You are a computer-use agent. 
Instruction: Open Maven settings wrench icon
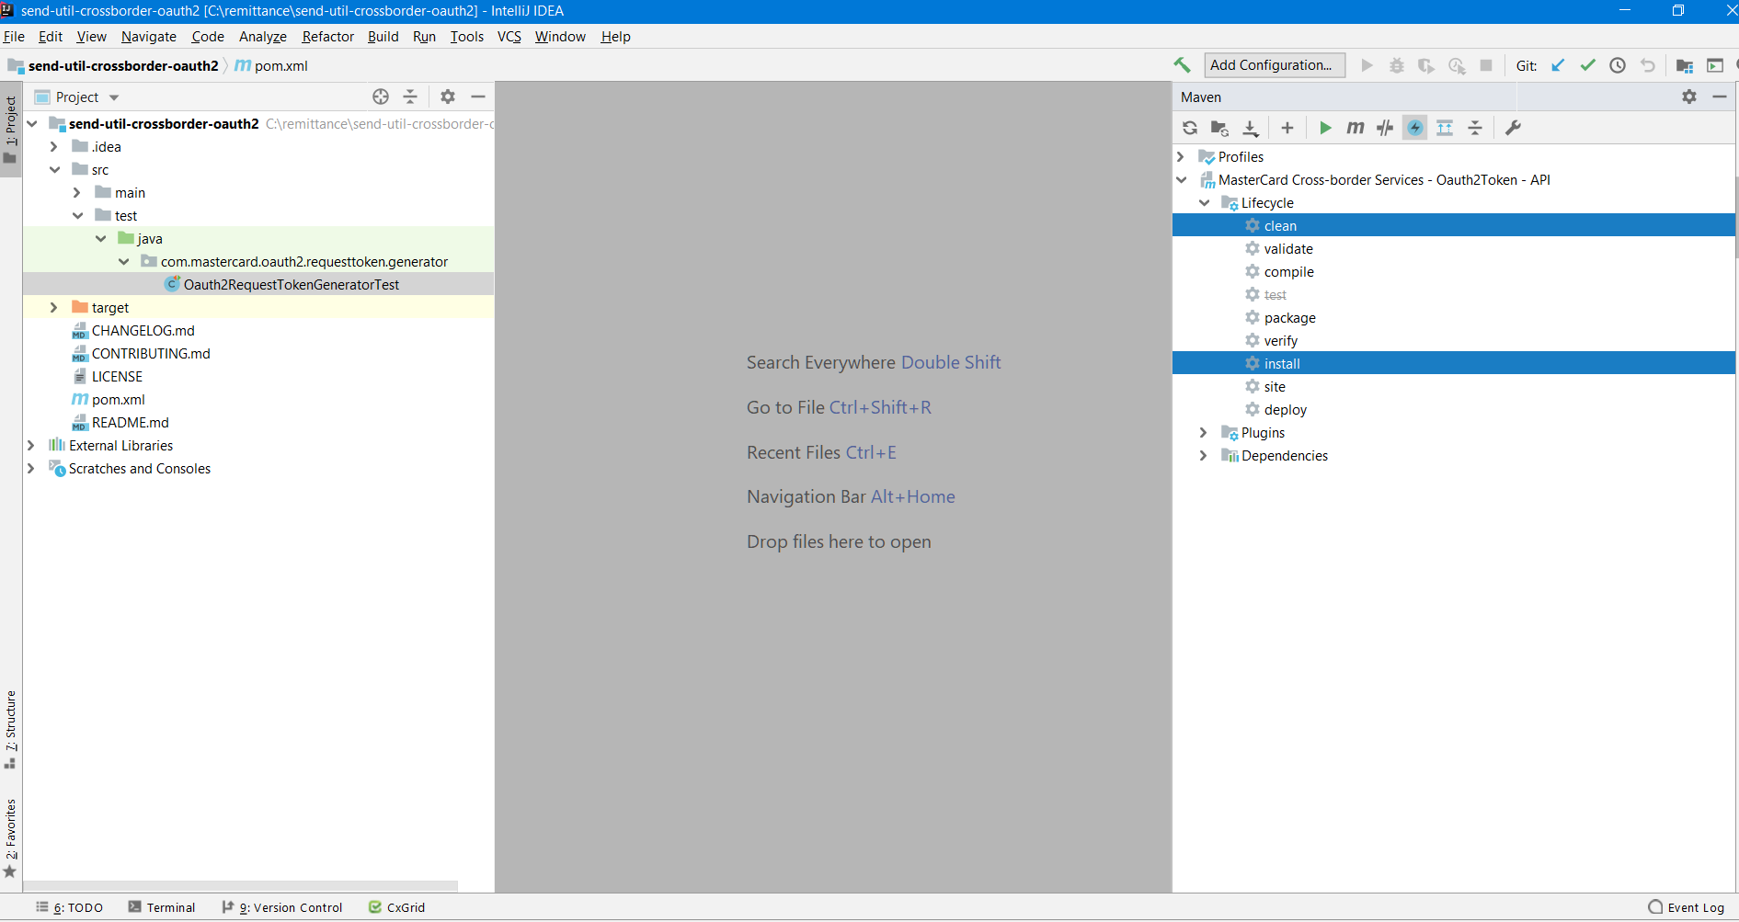(x=1513, y=128)
